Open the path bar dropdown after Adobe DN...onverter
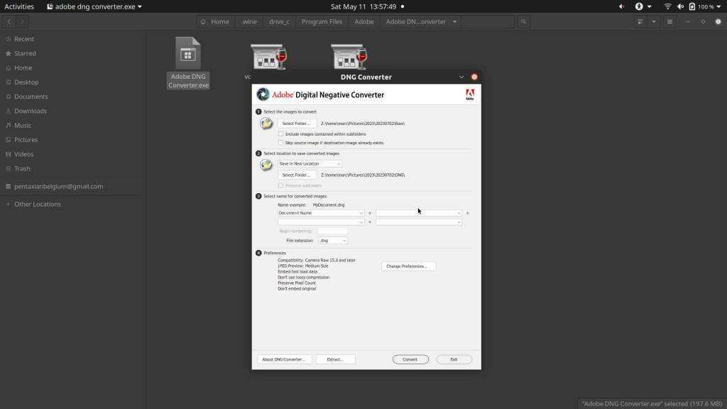This screenshot has height=409, width=727. [x=454, y=21]
